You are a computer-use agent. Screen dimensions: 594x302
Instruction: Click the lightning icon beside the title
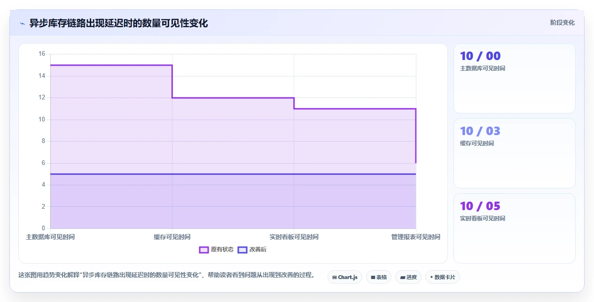[22, 23]
